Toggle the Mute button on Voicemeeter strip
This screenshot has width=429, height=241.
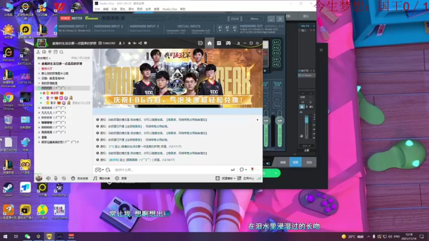277,105
